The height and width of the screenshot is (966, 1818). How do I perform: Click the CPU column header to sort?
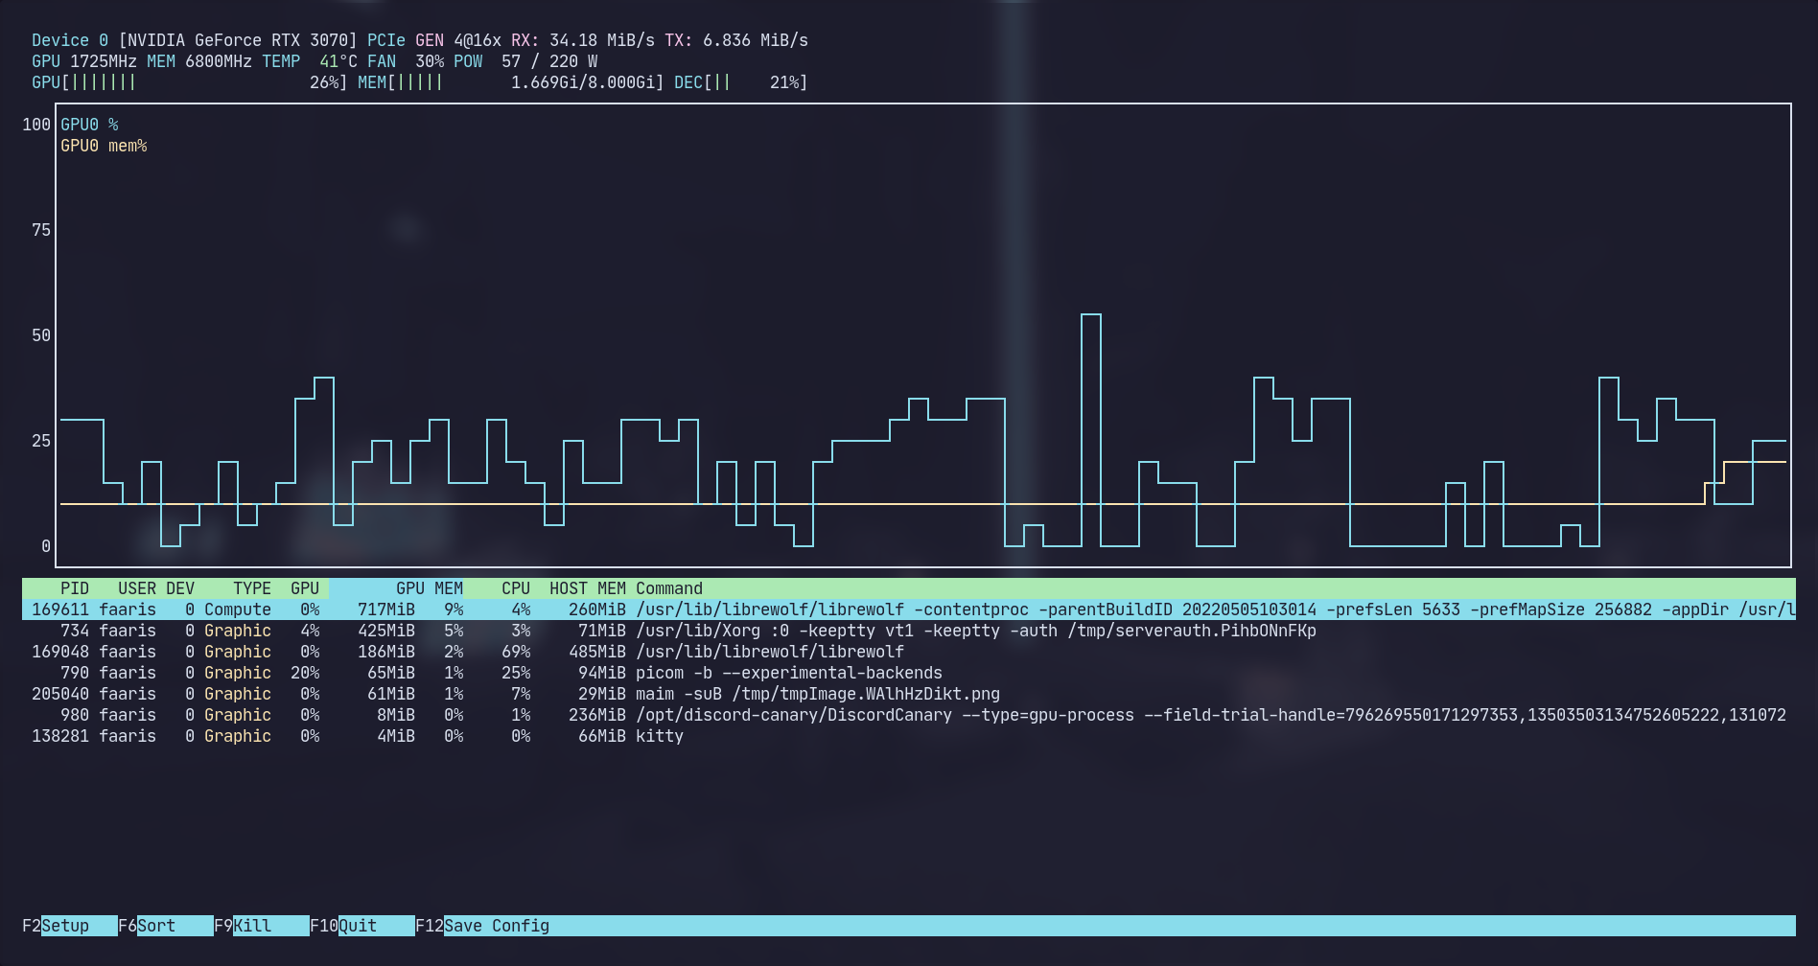(x=515, y=587)
